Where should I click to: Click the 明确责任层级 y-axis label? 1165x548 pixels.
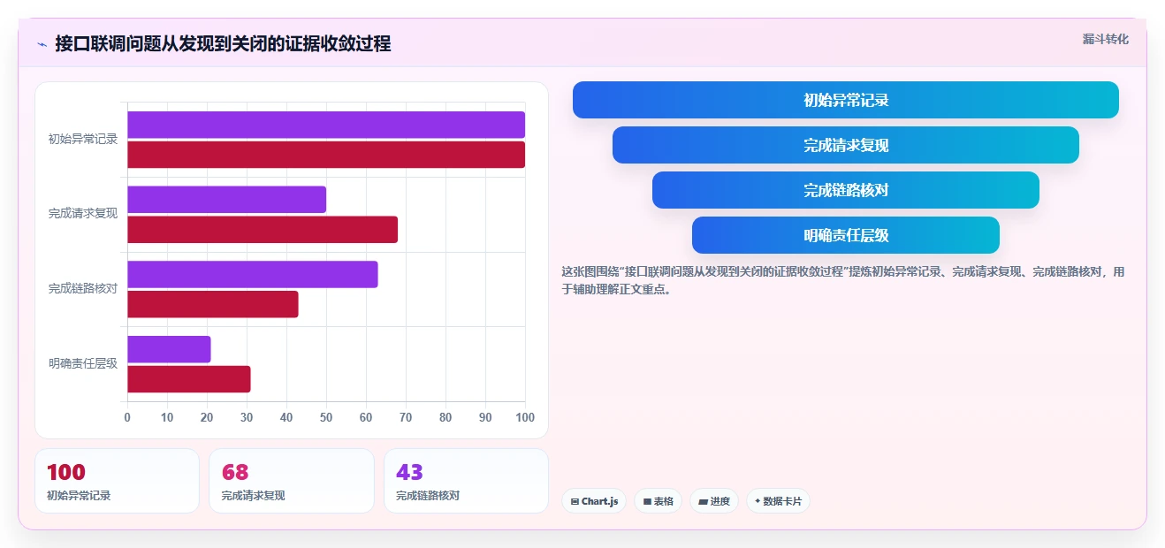(x=83, y=363)
